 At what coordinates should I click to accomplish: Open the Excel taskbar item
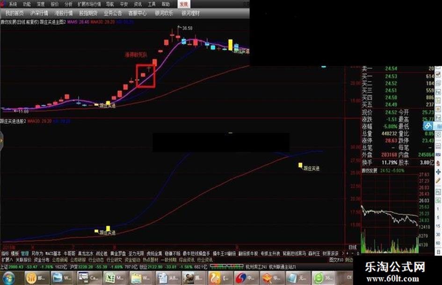click(x=115, y=278)
